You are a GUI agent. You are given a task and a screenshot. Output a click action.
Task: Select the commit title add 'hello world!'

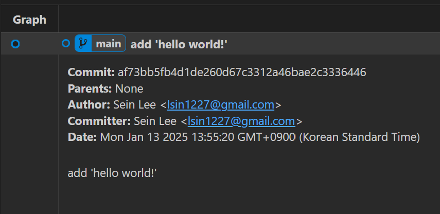point(179,44)
